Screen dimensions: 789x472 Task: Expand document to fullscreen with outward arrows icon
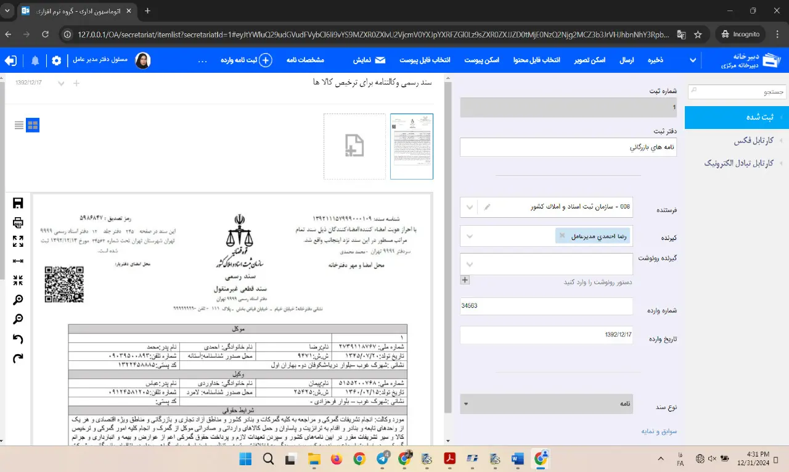click(x=18, y=242)
